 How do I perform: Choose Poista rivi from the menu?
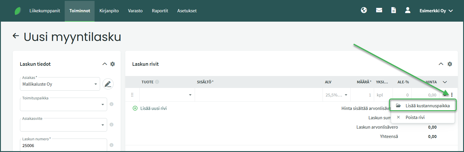pos(415,117)
